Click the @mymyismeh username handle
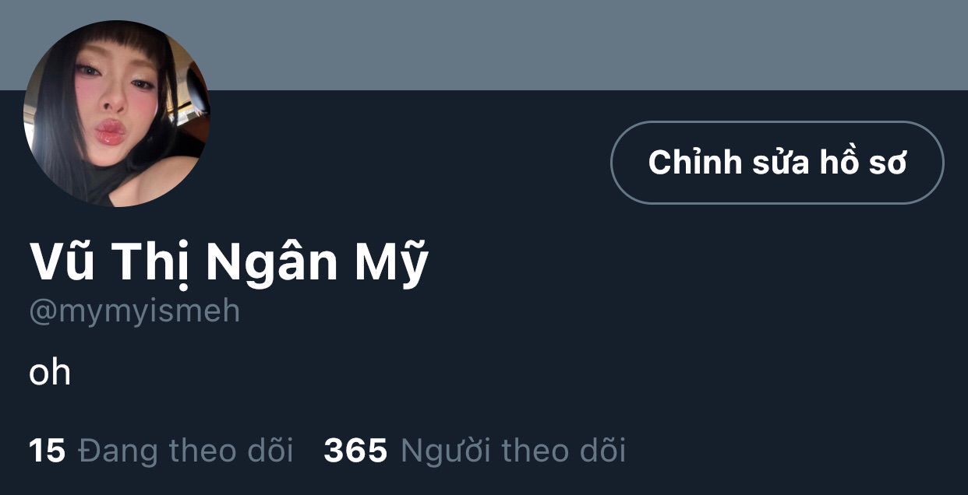The height and width of the screenshot is (495, 968). (135, 311)
